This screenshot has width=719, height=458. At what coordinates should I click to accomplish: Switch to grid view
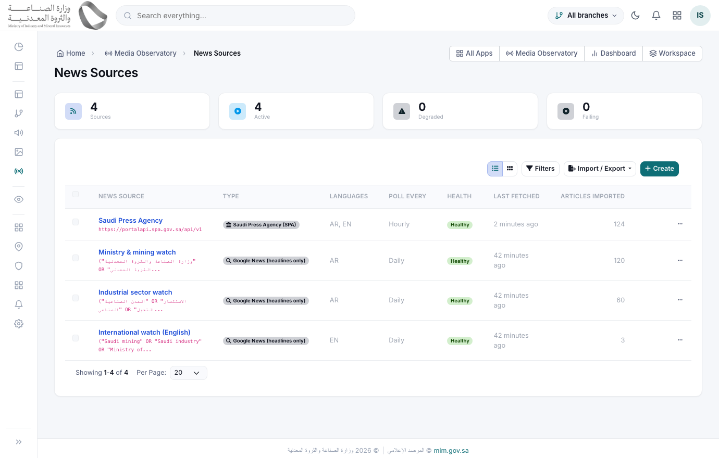[510, 169]
